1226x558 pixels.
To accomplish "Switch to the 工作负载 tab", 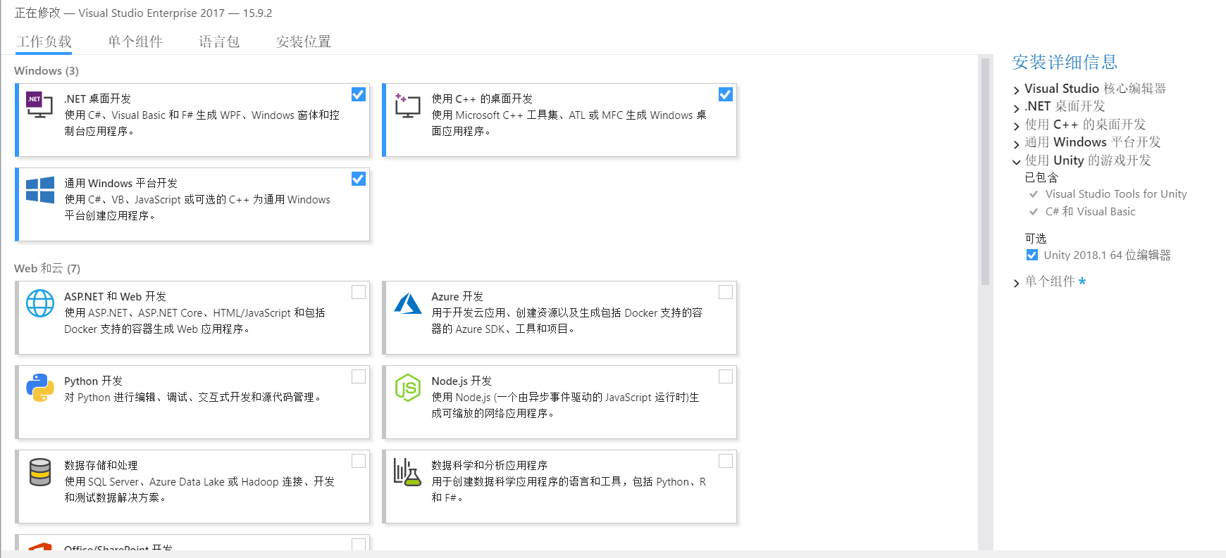I will coord(44,42).
